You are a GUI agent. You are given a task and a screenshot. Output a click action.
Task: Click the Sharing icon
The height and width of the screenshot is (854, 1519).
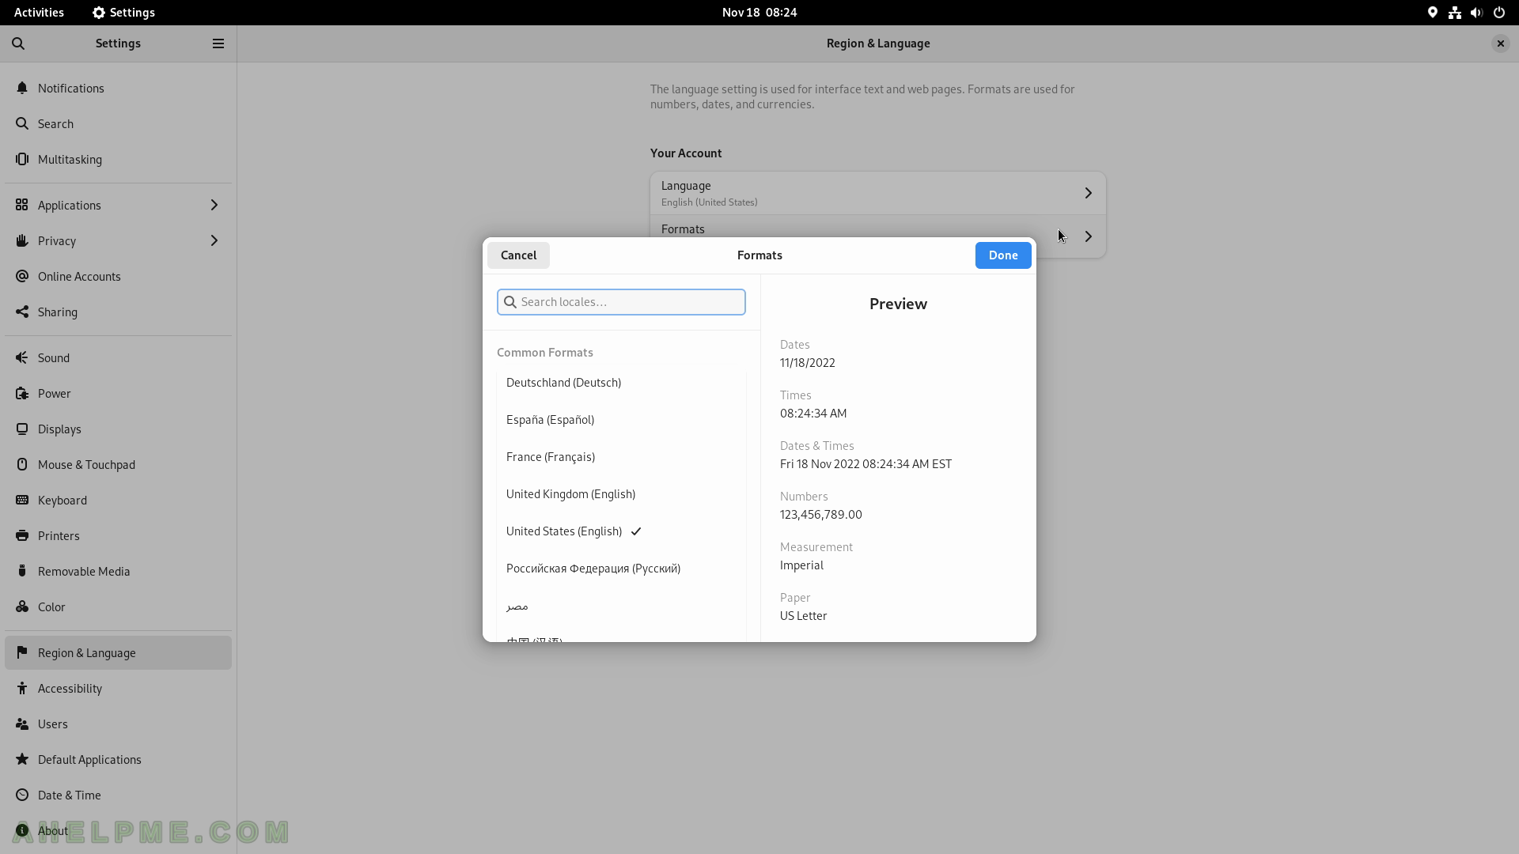(x=22, y=312)
